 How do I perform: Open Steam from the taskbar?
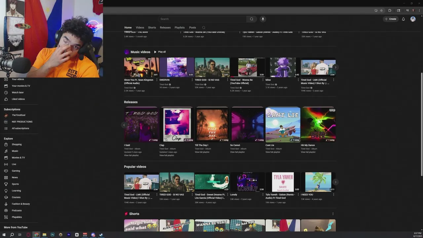(x=101, y=235)
